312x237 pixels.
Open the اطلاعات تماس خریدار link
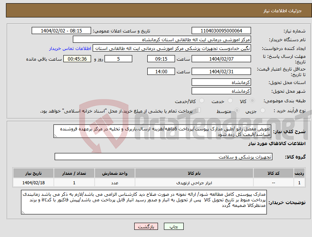click(70, 48)
